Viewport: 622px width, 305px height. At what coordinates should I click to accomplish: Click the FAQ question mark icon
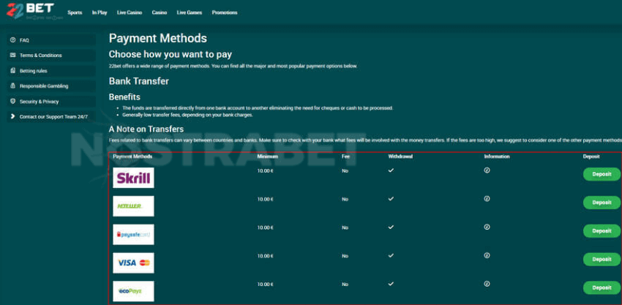12,40
